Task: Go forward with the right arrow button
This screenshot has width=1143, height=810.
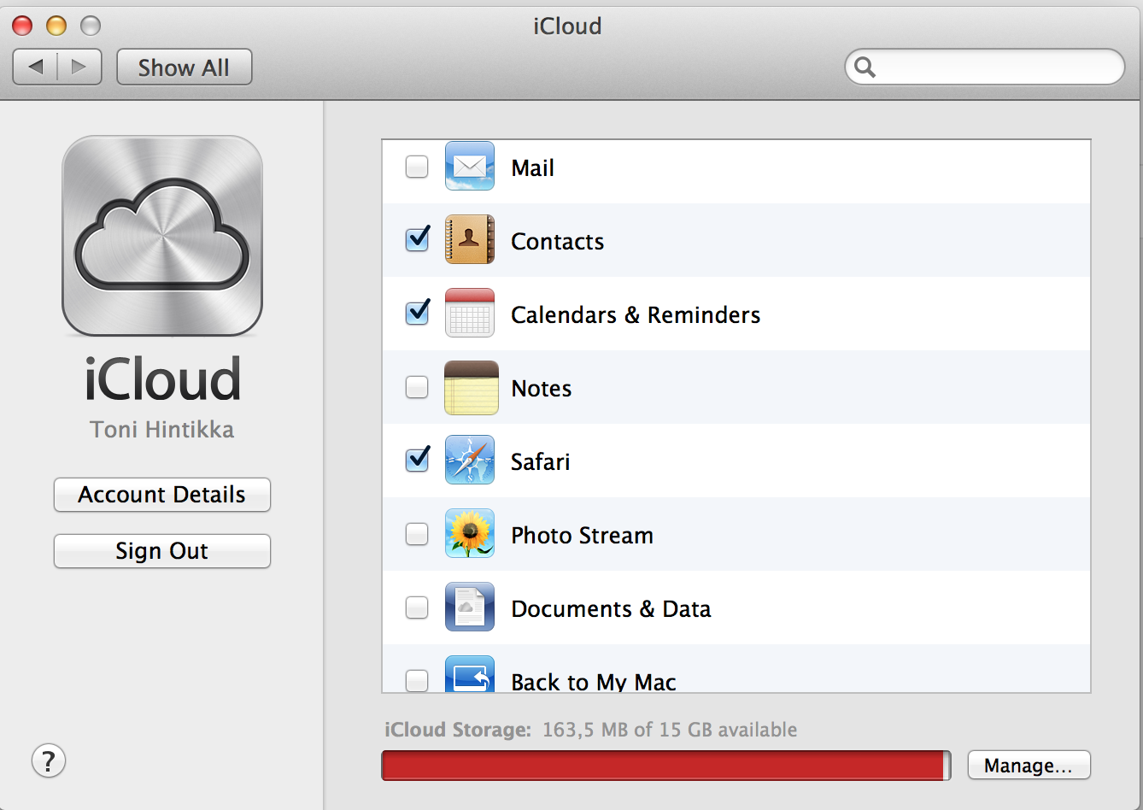Action: pos(79,67)
